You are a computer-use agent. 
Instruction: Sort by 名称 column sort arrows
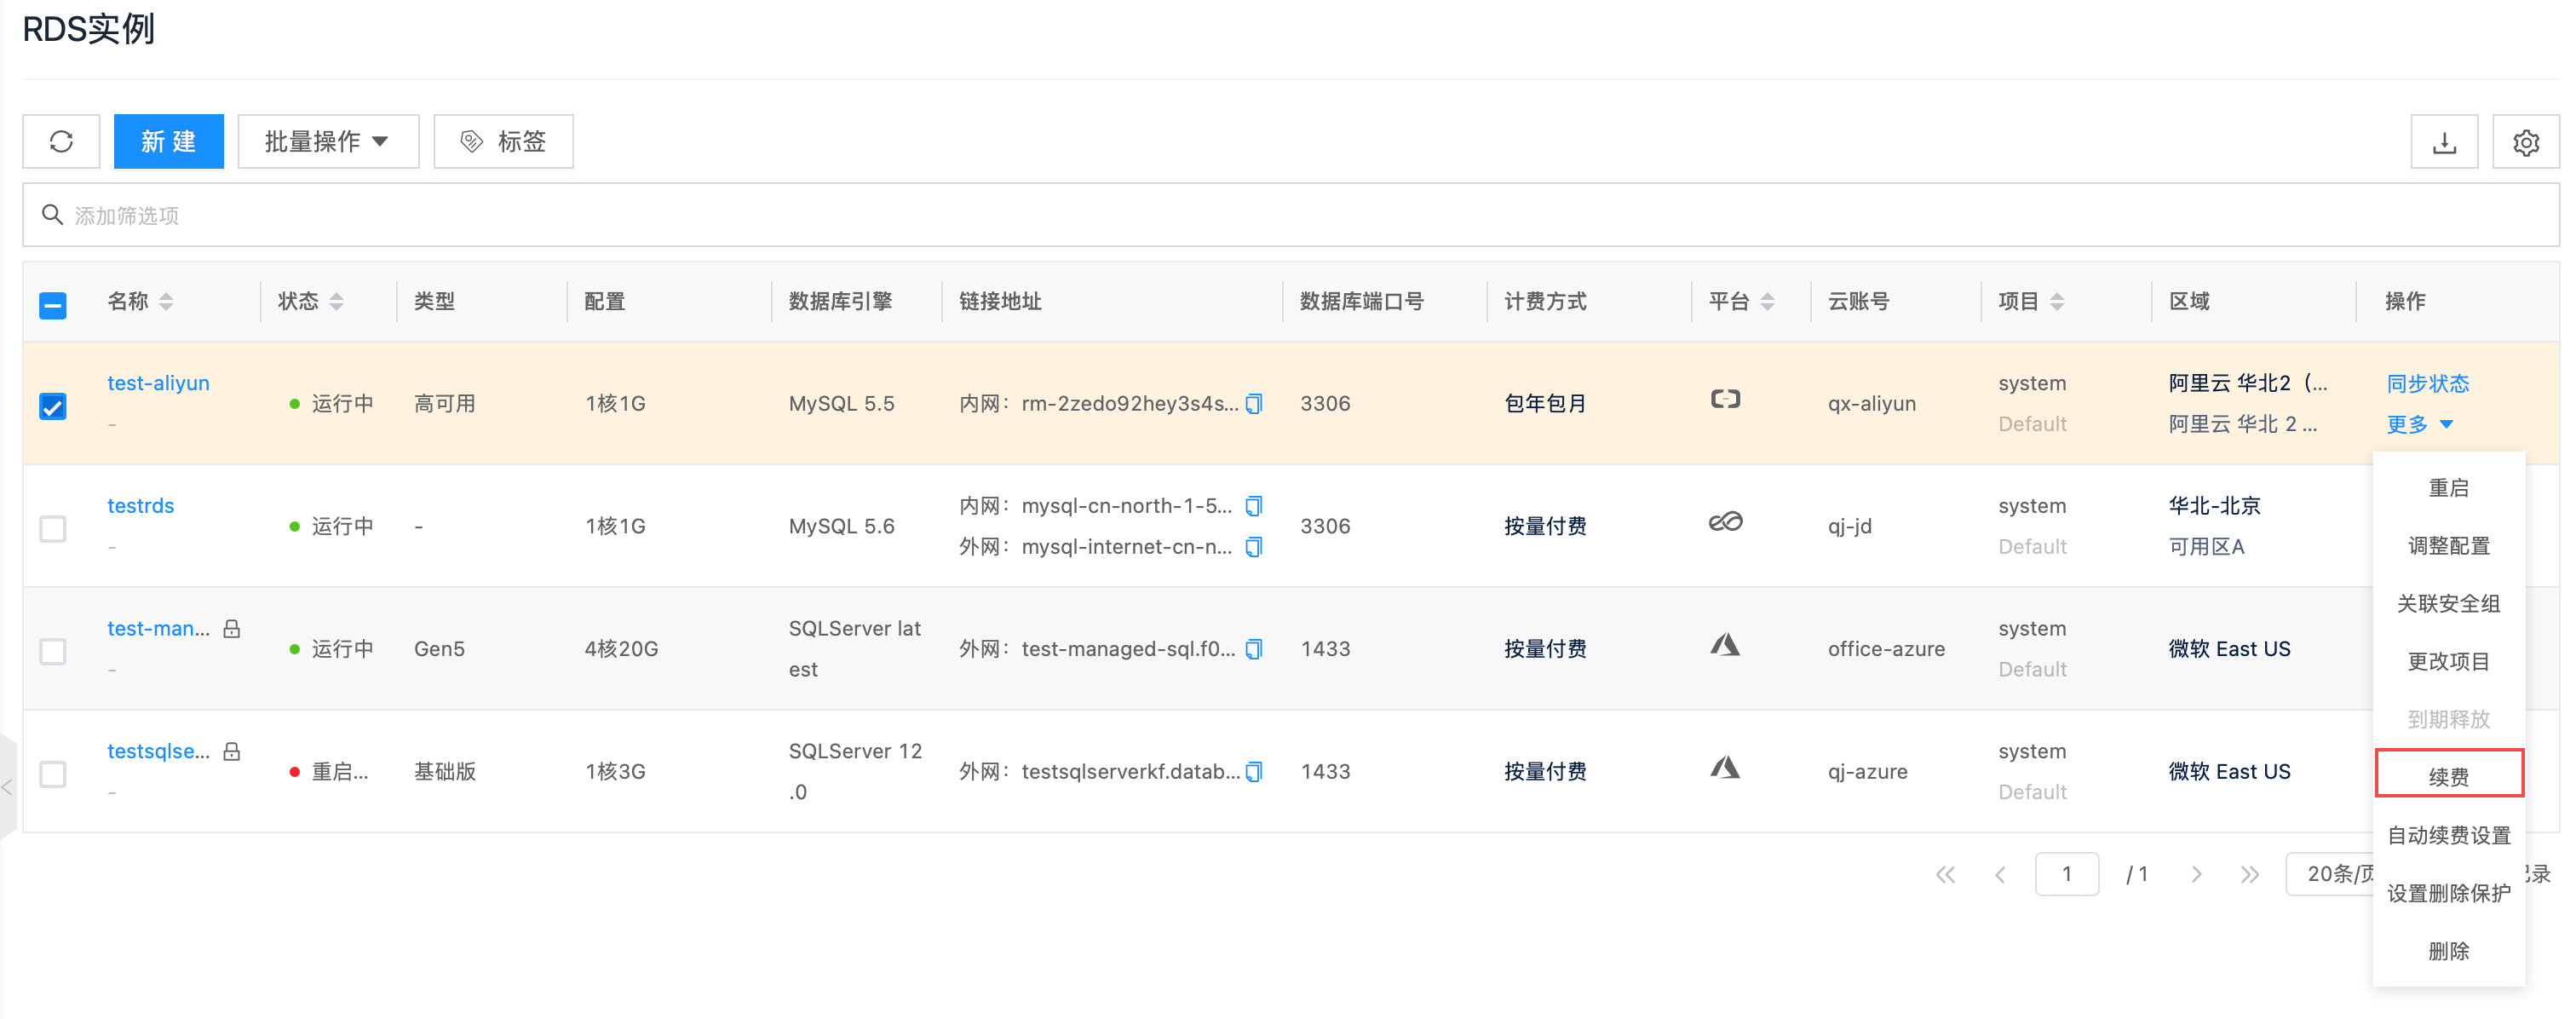166,301
